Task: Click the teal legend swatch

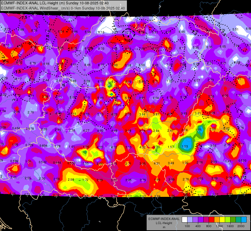Action: coord(238,220)
